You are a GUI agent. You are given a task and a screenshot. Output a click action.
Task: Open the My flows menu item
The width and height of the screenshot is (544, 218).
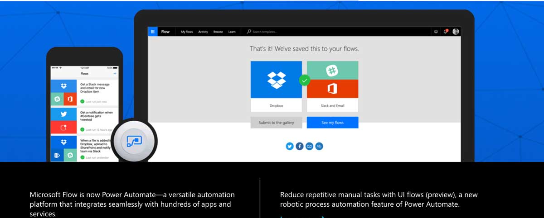click(x=187, y=32)
